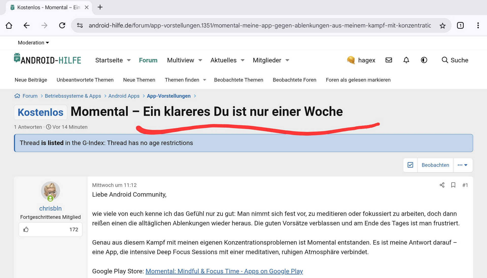Image resolution: width=487 pixels, height=278 pixels.
Task: Expand the Startseite menu arrow
Action: click(129, 60)
